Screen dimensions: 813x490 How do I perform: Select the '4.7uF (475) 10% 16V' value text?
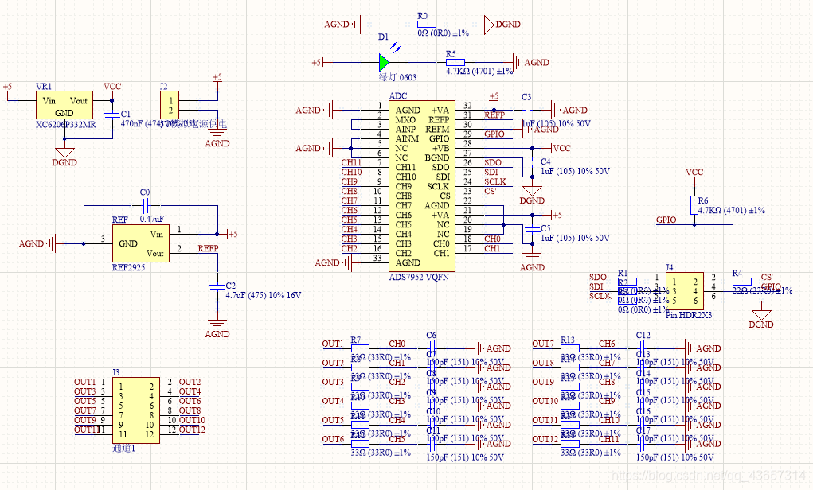(264, 295)
